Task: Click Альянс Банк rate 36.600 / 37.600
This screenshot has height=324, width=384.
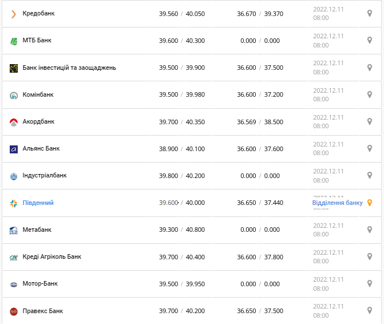Action: pyautogui.click(x=260, y=149)
